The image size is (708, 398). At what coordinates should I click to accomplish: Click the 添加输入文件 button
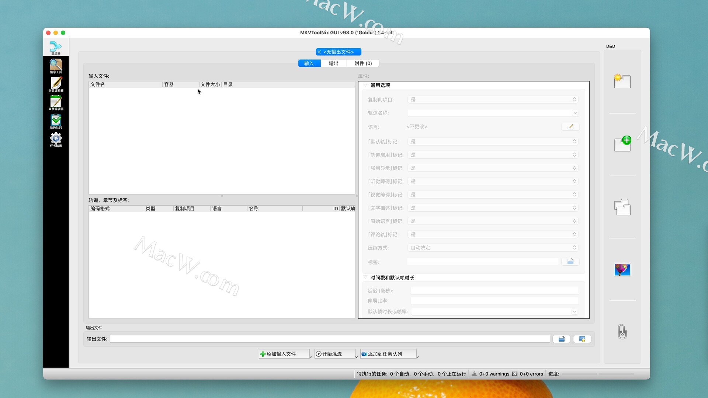284,354
